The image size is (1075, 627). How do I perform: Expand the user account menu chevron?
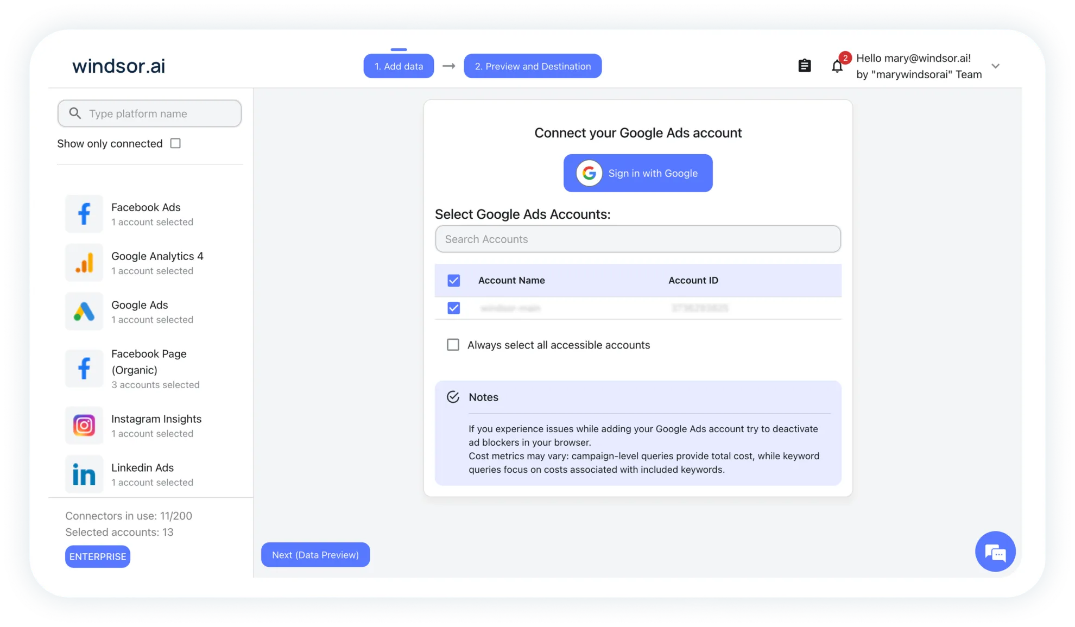[996, 66]
